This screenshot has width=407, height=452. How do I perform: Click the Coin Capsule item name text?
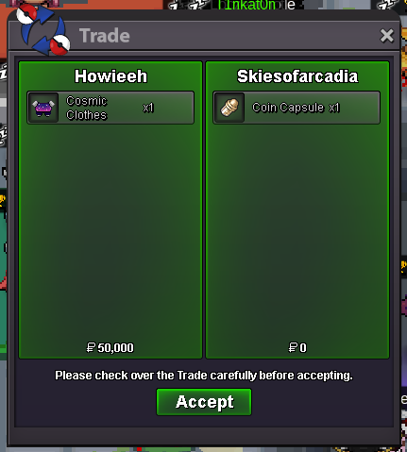[288, 108]
